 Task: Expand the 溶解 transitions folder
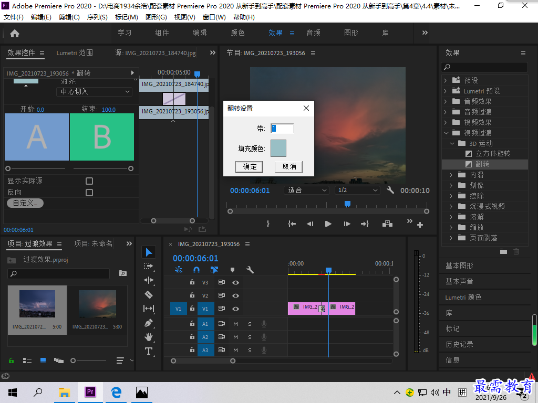coord(451,217)
